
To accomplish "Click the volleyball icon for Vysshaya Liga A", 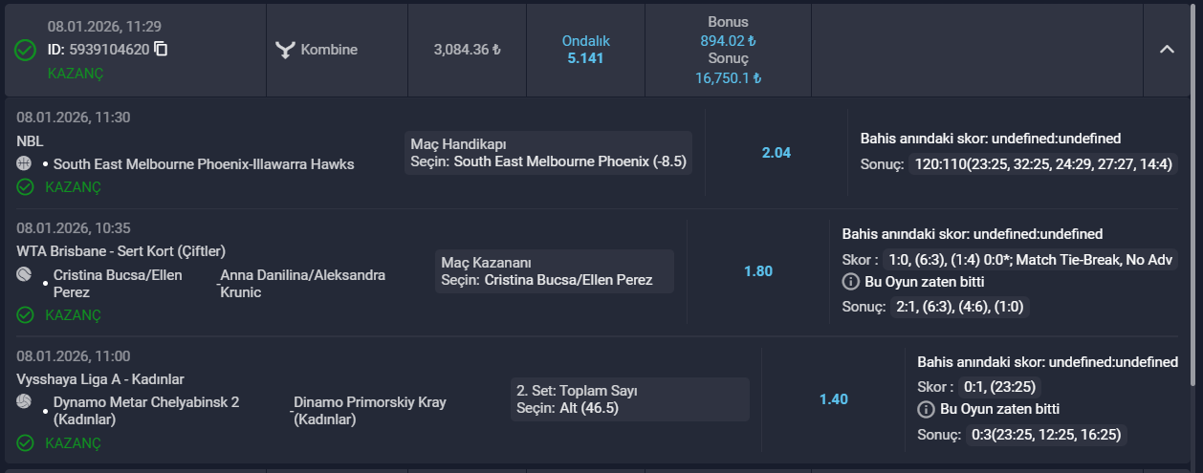I will coord(25,402).
